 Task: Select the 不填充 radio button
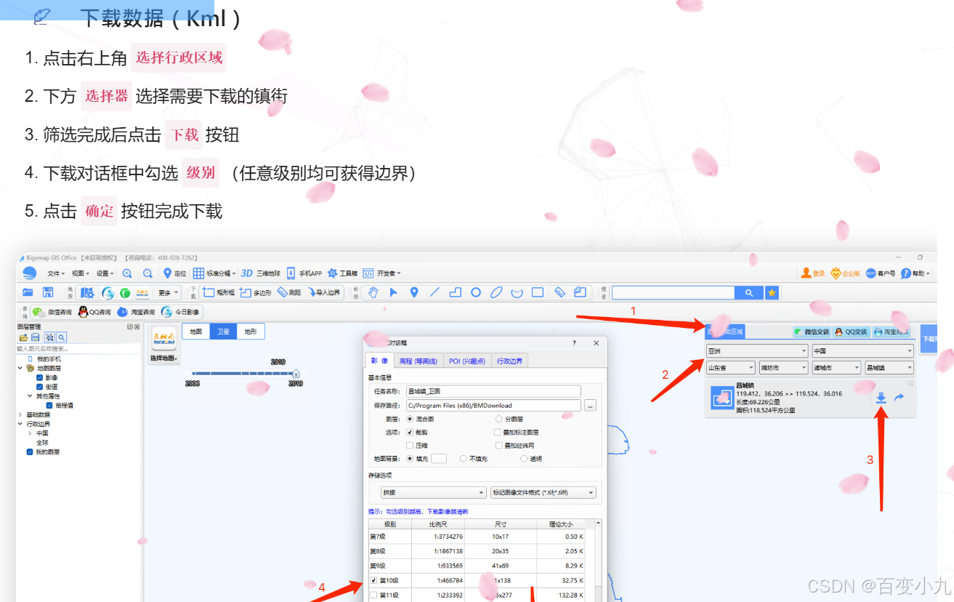tap(463, 459)
